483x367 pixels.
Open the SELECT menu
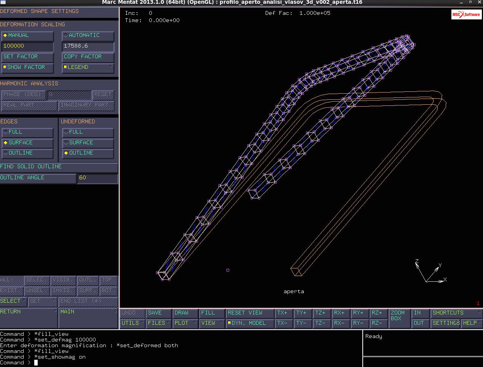13,301
